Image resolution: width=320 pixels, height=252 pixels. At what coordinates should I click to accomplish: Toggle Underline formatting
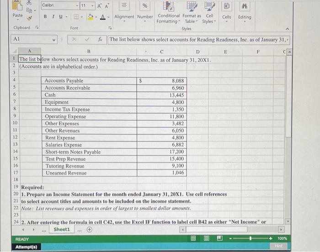[x=61, y=17]
